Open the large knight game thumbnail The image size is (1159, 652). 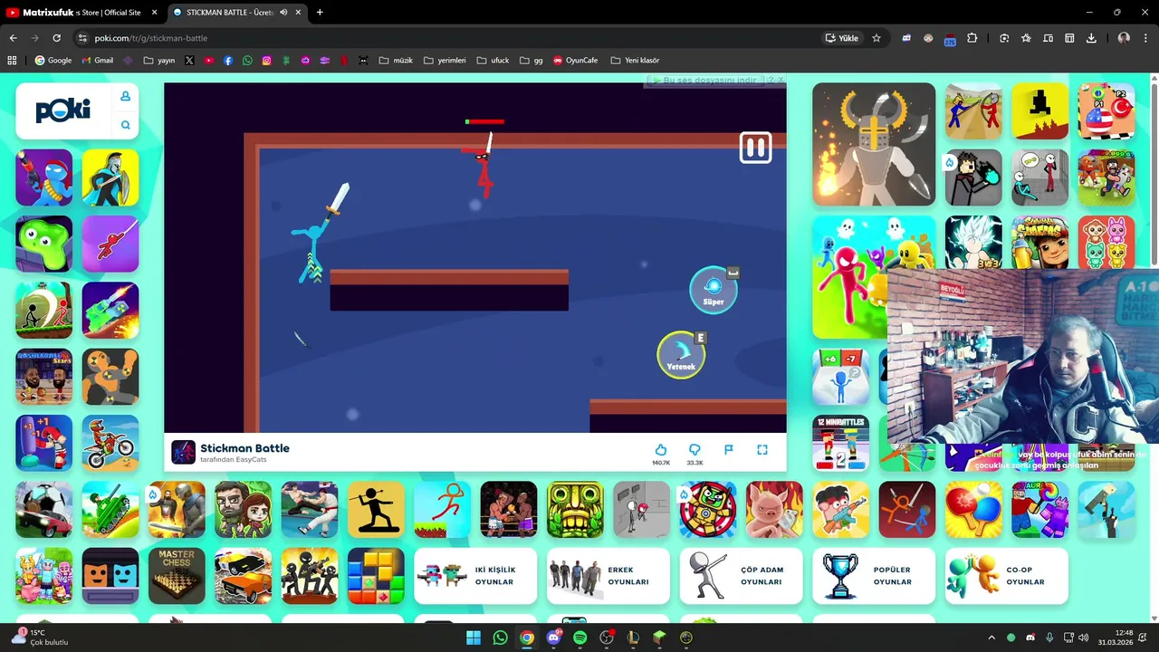click(874, 144)
